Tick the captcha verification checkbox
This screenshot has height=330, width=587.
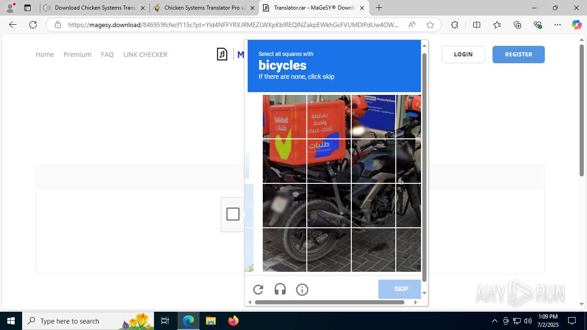pos(233,214)
